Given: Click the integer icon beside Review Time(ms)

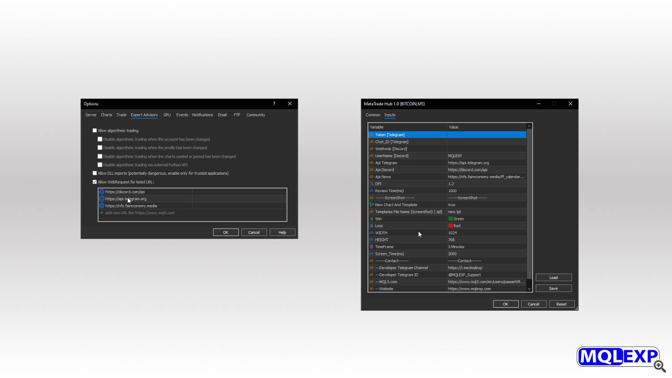Looking at the screenshot, I should tap(371, 191).
